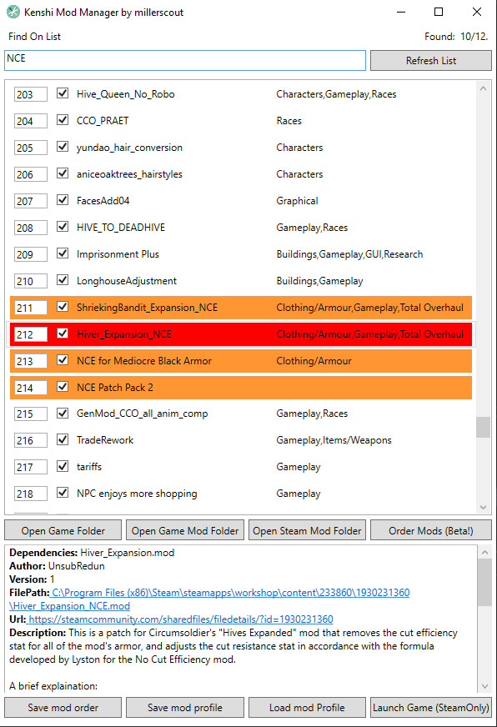497x727 pixels.
Task: Open the Steam workshop URL link
Action: (x=180, y=619)
